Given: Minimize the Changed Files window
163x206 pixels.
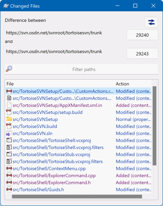Looking at the screenshot, I should (117, 6).
